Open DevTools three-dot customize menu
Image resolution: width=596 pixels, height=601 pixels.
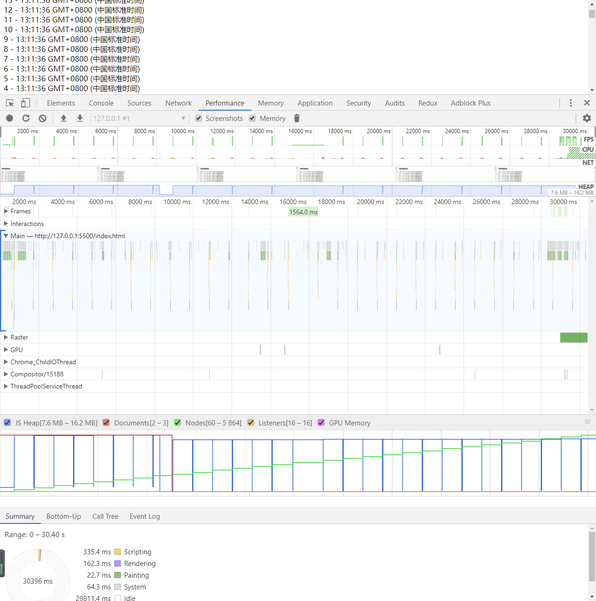570,103
